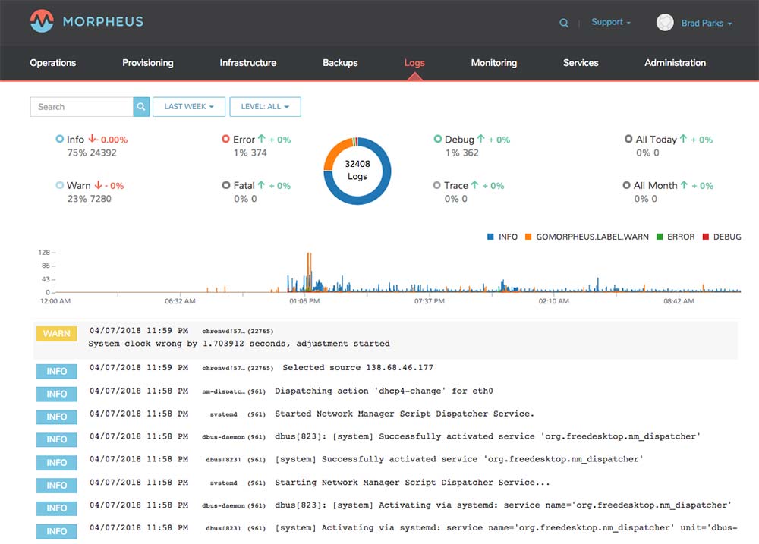The width and height of the screenshot is (759, 544).
Task: Open global search magnifier in header
Action: click(x=564, y=23)
